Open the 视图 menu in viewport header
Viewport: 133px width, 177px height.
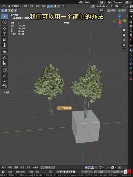25,6
